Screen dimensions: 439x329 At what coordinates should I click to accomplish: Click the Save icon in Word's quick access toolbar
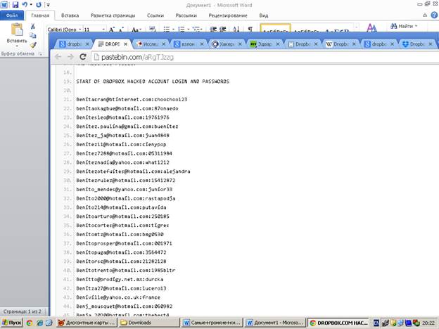pyautogui.click(x=15, y=4)
